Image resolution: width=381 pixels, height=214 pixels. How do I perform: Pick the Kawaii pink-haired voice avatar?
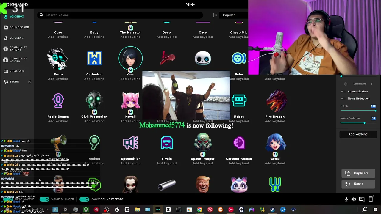pos(130,100)
